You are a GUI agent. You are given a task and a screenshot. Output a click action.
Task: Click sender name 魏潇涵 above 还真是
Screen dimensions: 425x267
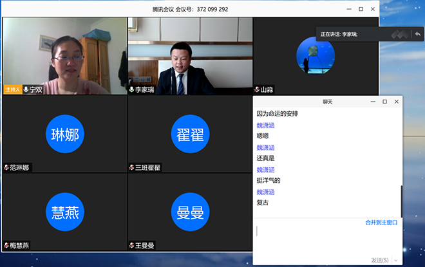click(265, 147)
